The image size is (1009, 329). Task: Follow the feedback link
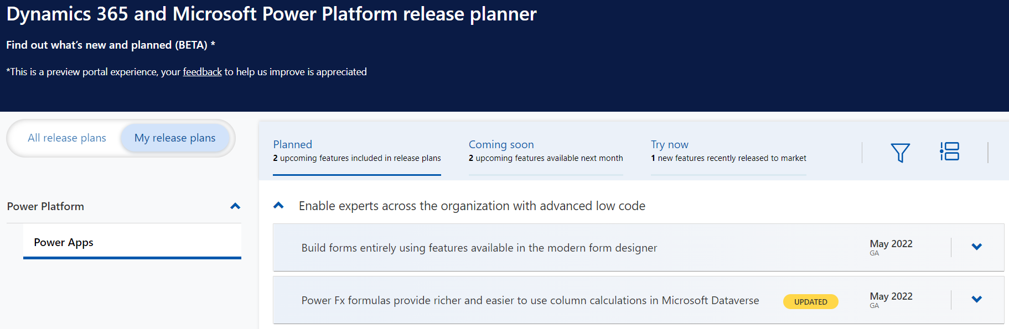(202, 72)
